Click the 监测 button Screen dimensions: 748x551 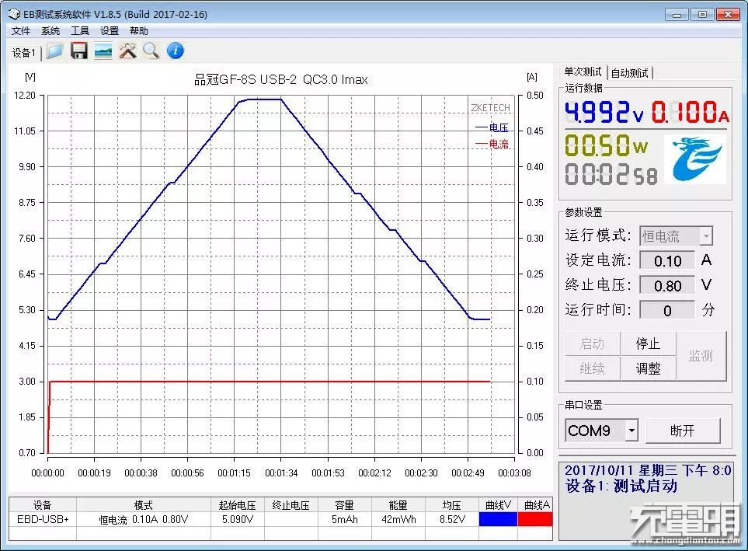tap(701, 356)
